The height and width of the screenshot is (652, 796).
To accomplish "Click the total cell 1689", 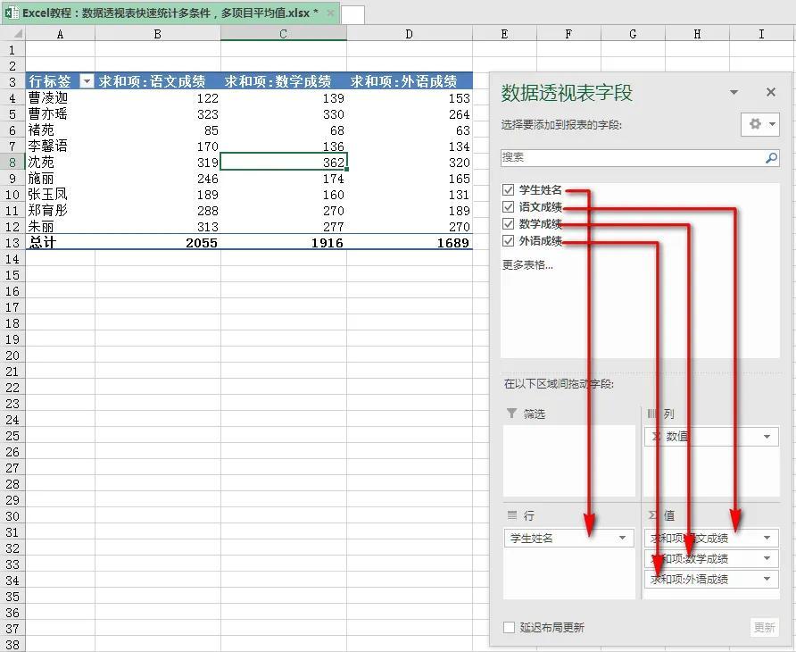I will [410, 242].
